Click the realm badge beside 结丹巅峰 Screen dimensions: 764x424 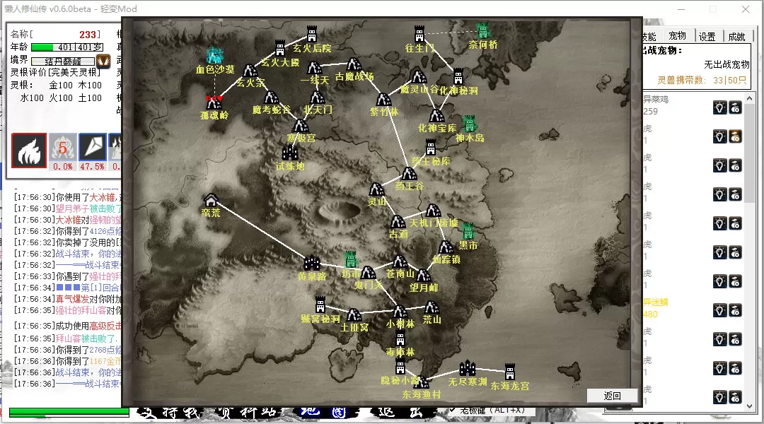[x=103, y=61]
